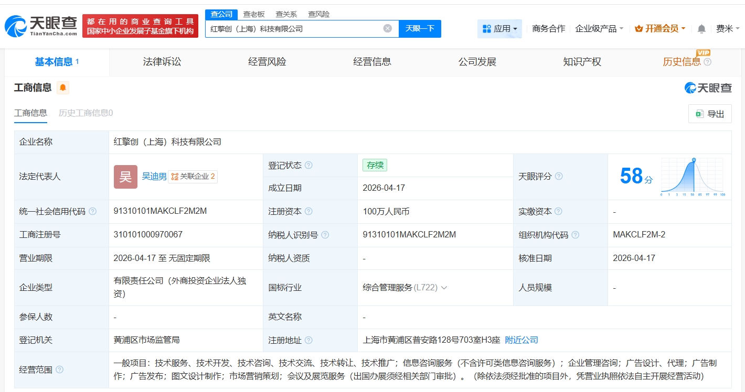Click the notification bell icon in top bar
This screenshot has height=392, width=745.
tap(701, 29)
